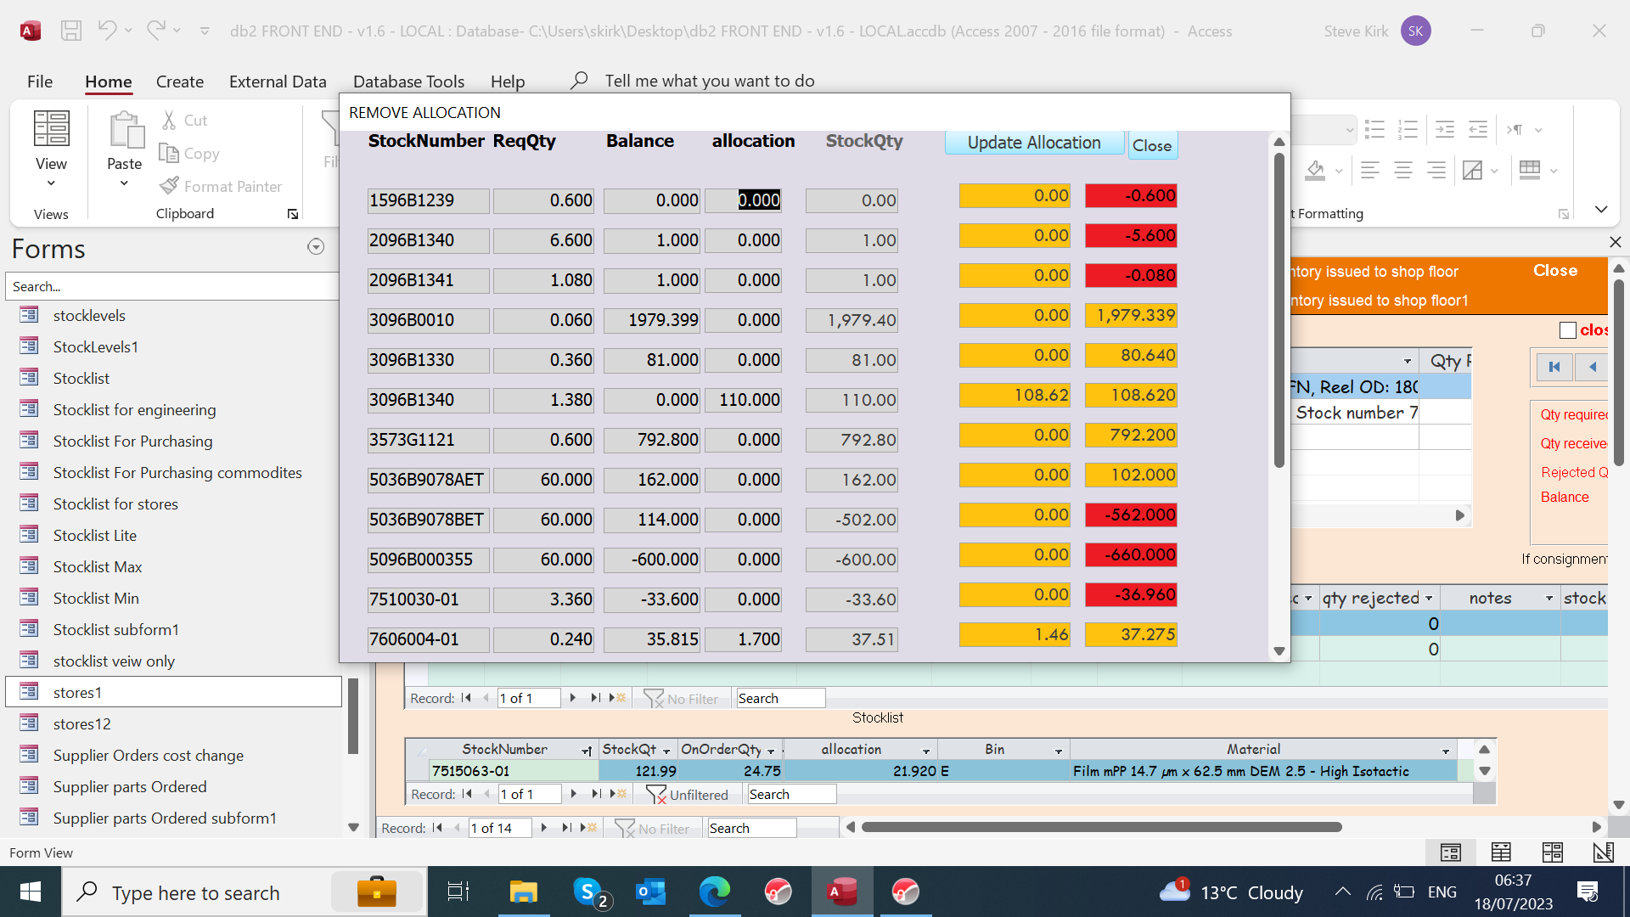Open the External Data tab
The width and height of the screenshot is (1630, 917).
coord(278,82)
